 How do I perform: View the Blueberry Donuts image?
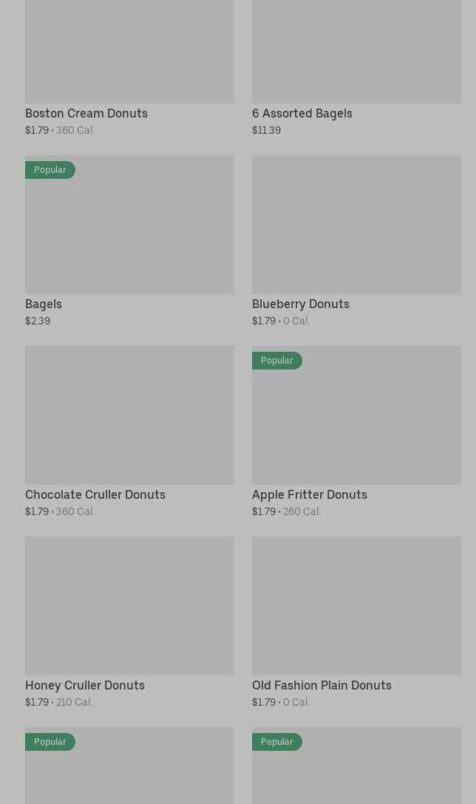[x=356, y=224]
